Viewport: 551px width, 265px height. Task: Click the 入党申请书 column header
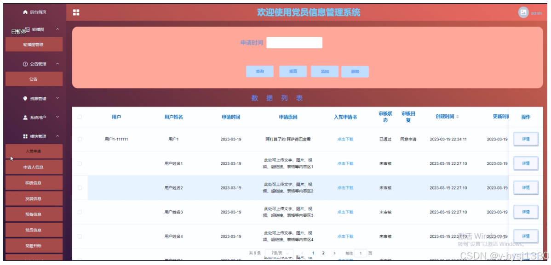[345, 117]
